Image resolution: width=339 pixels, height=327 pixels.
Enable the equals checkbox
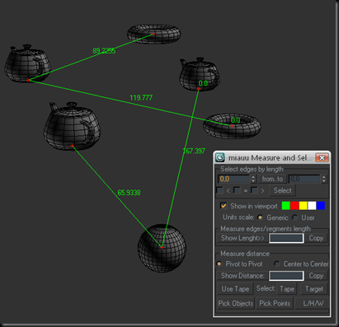[237, 190]
